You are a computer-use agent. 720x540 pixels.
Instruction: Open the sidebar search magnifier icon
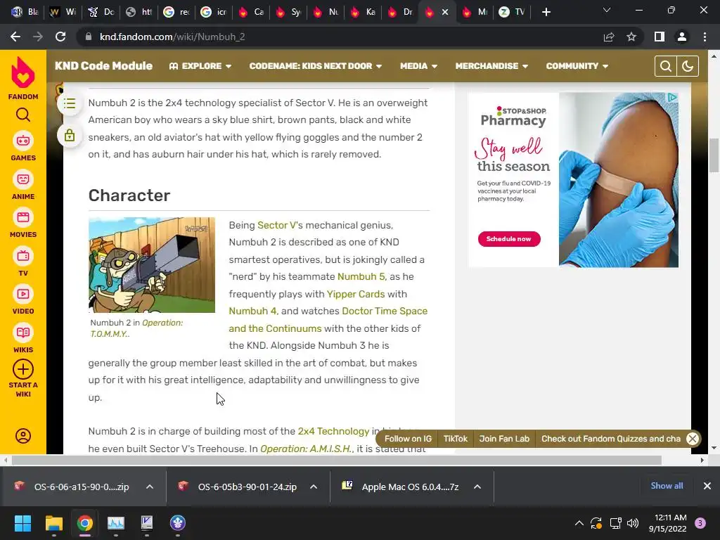(23, 115)
